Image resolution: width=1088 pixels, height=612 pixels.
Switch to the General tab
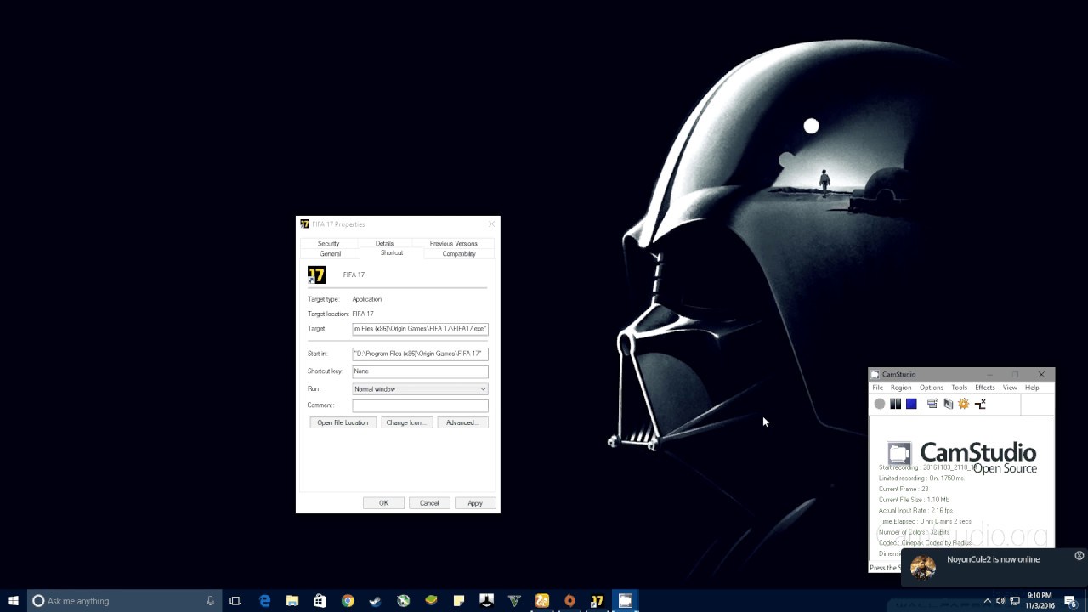click(330, 253)
